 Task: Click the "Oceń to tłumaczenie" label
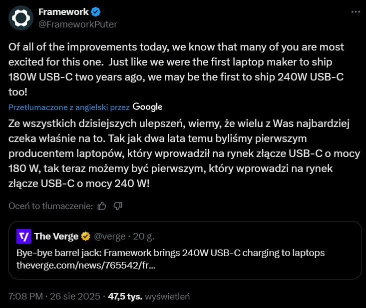point(50,205)
